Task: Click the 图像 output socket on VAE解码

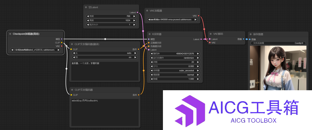Action: [x=244, y=39]
